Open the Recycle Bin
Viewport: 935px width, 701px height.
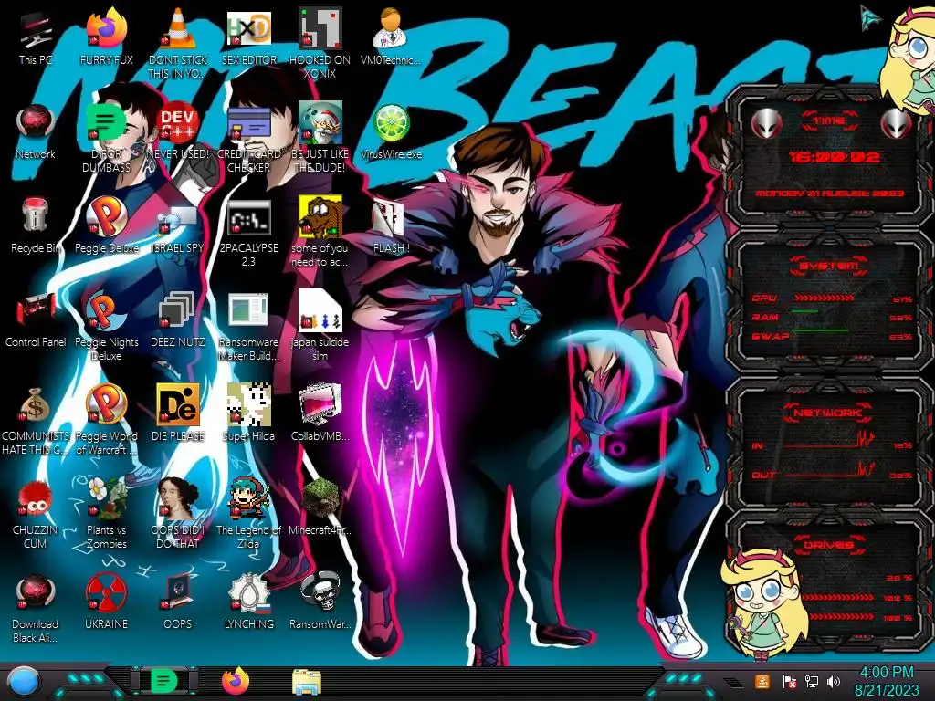pos(36,226)
